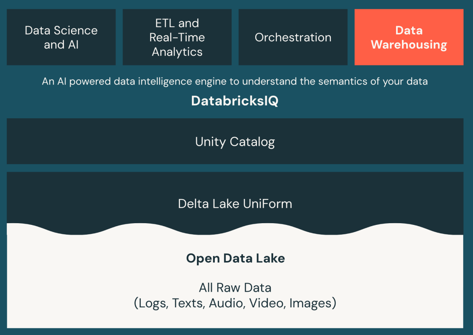Click the DatabricksIQ heading

235,101
